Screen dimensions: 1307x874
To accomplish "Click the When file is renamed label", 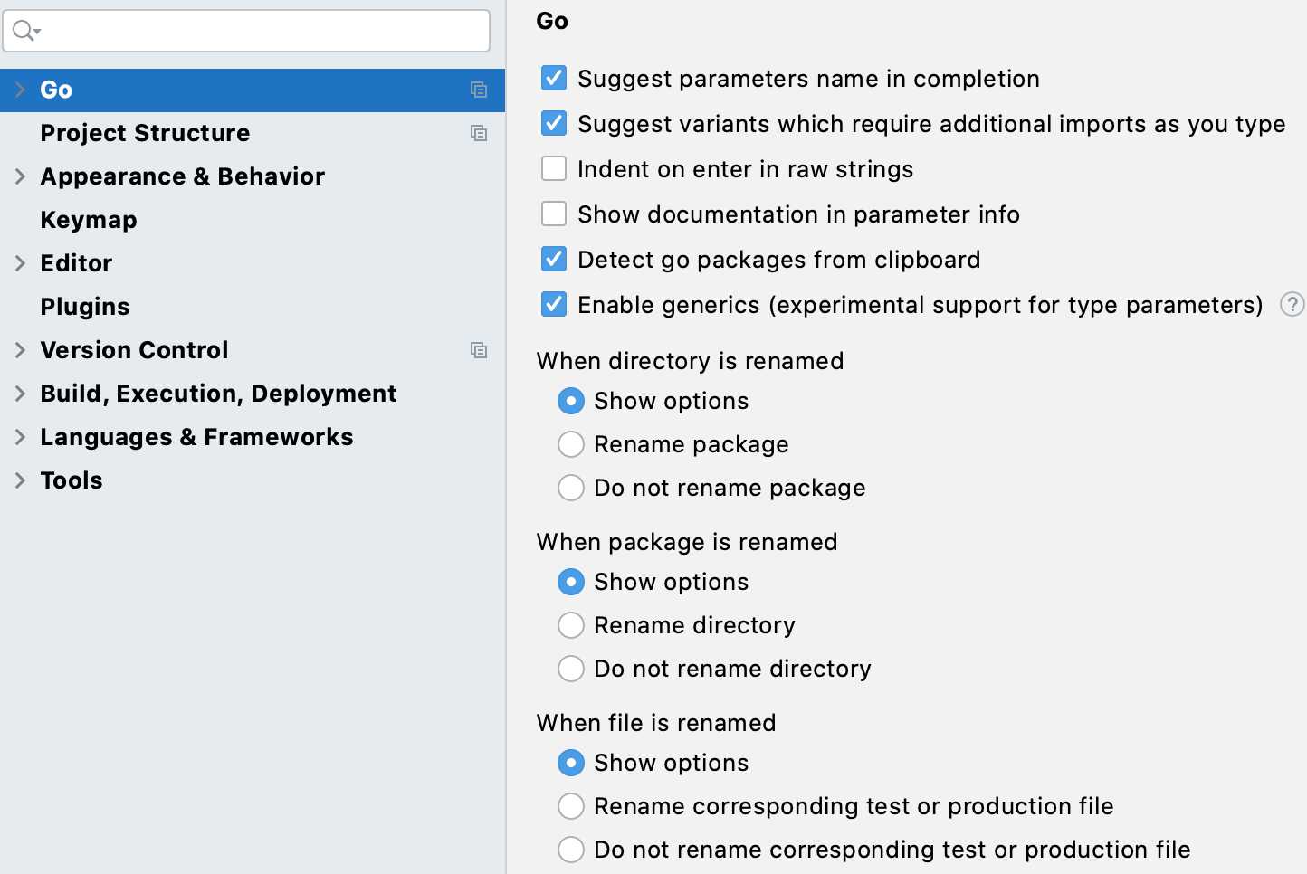I will [656, 723].
